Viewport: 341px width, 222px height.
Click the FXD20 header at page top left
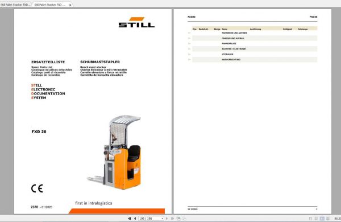click(192, 17)
